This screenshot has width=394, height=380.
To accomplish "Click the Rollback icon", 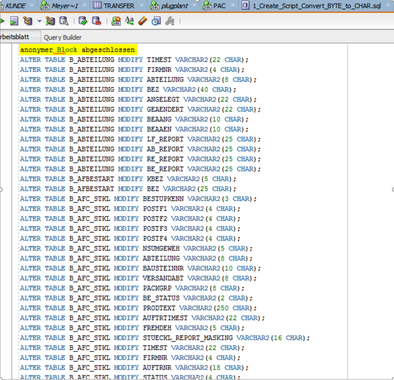I will [96, 21].
